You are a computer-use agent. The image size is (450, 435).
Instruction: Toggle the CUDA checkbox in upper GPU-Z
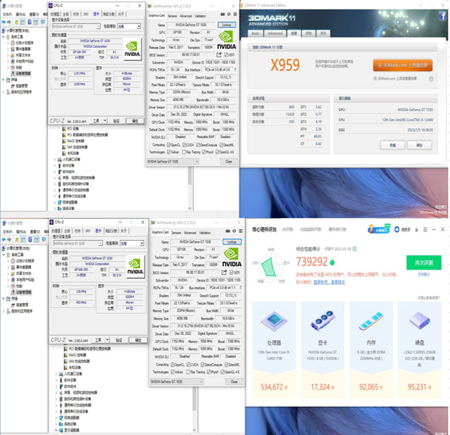tap(184, 145)
